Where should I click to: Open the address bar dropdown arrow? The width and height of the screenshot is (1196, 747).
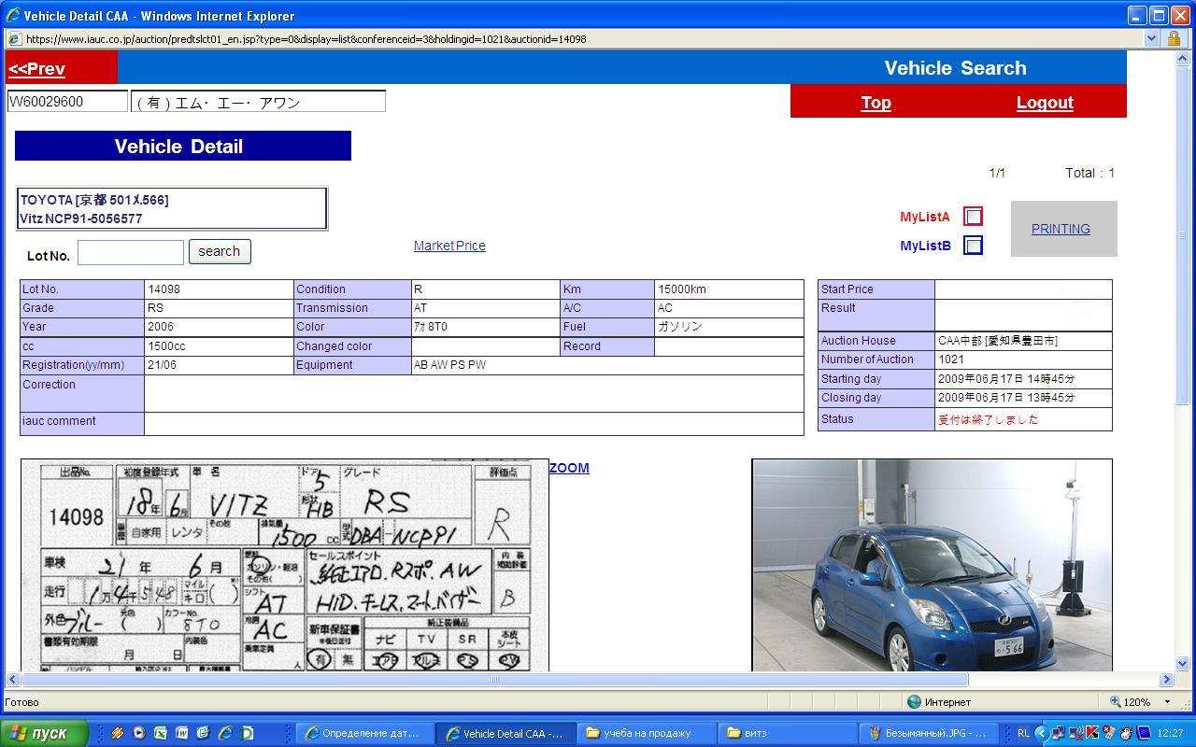1151,38
